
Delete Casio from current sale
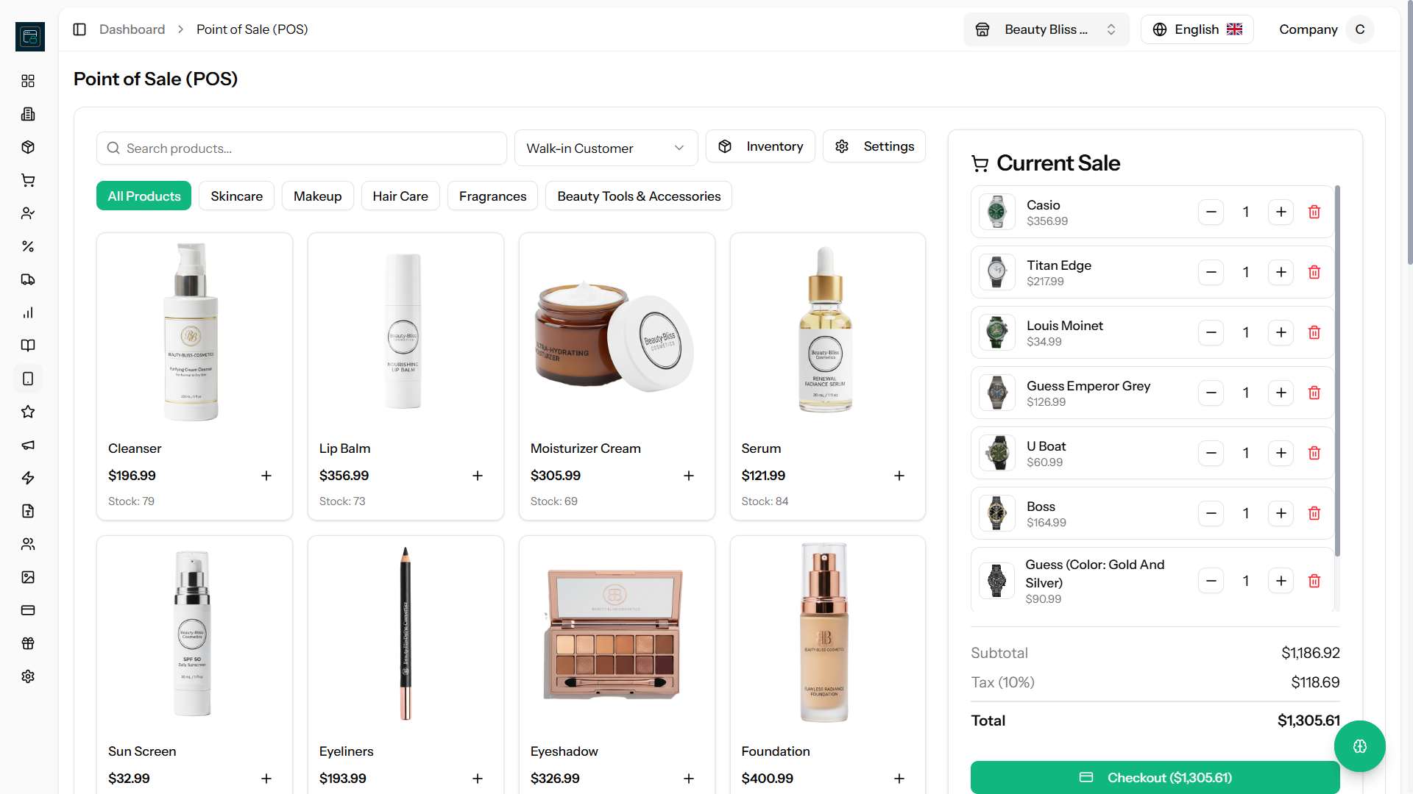pos(1314,212)
